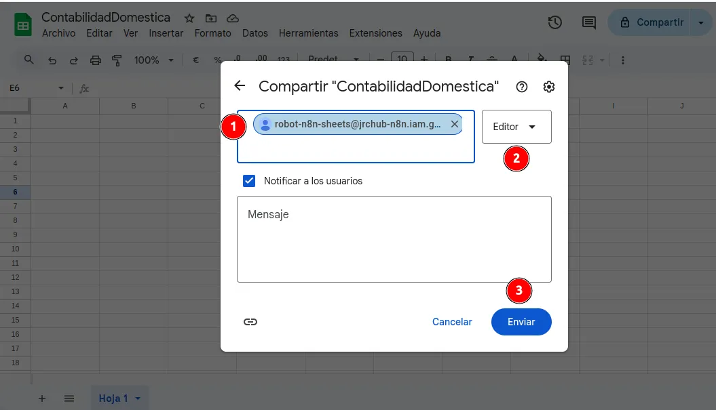Expand the Compartir button arrow
716x410 pixels.
[701, 22]
